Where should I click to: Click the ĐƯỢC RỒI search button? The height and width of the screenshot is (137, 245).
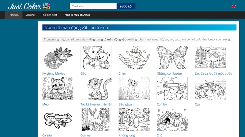pyautogui.click(x=126, y=6)
